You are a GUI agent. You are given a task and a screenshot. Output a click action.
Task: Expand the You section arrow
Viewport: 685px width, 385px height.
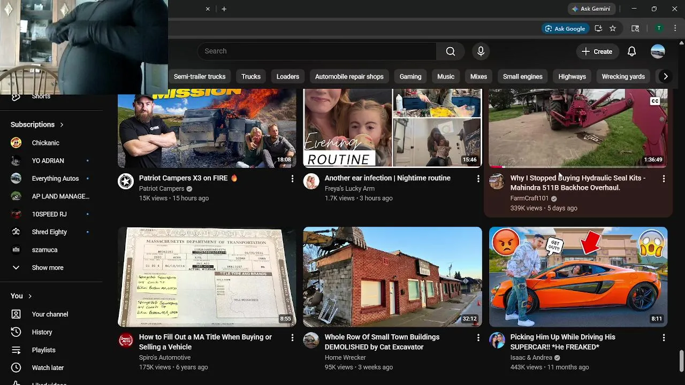click(30, 296)
